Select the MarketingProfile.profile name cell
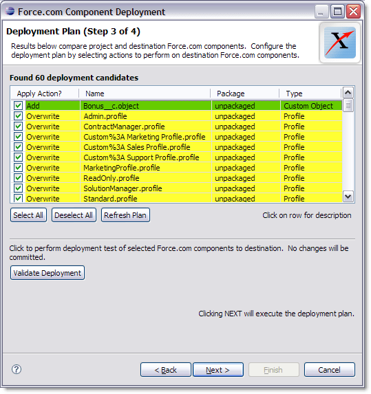Viewport: 371px width, 394px height. point(146,168)
